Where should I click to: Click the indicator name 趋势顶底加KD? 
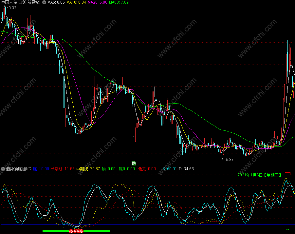pos(19,169)
